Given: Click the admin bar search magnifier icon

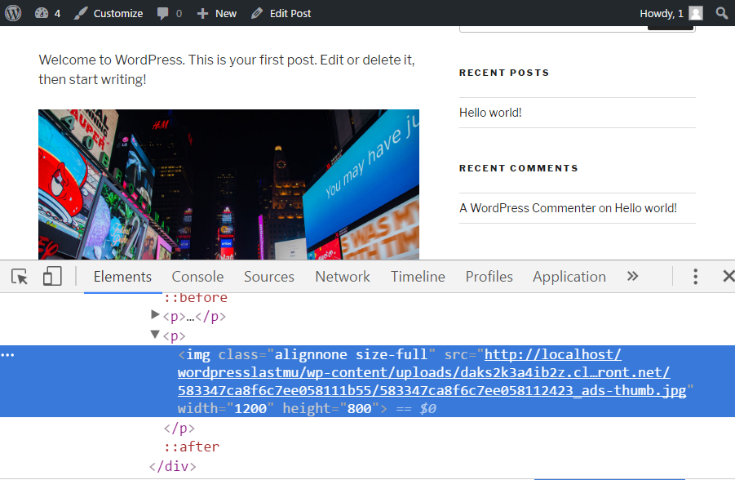Looking at the screenshot, I should (x=721, y=13).
